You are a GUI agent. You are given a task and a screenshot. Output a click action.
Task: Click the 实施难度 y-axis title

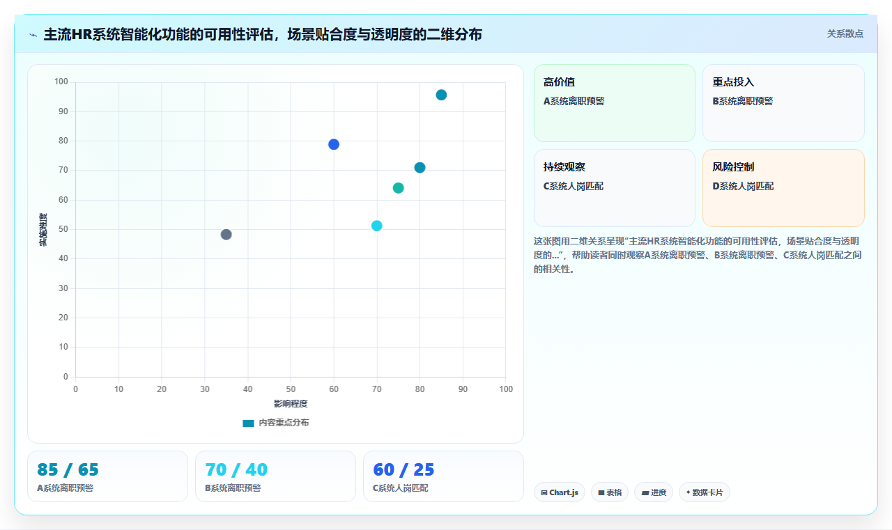point(43,230)
